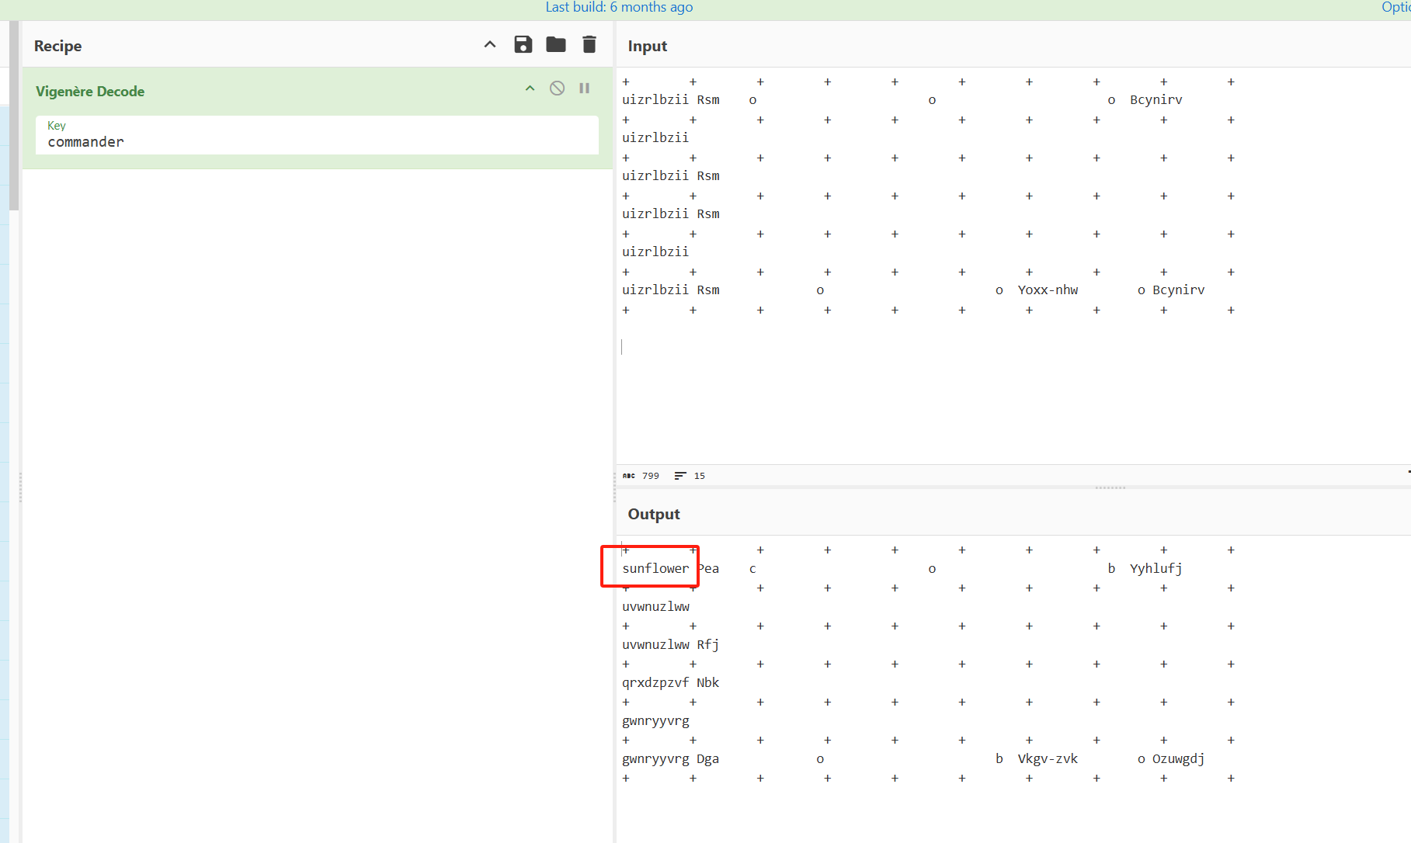Image resolution: width=1411 pixels, height=843 pixels.
Task: Click the left operations panel scrollbar
Action: (x=14, y=116)
